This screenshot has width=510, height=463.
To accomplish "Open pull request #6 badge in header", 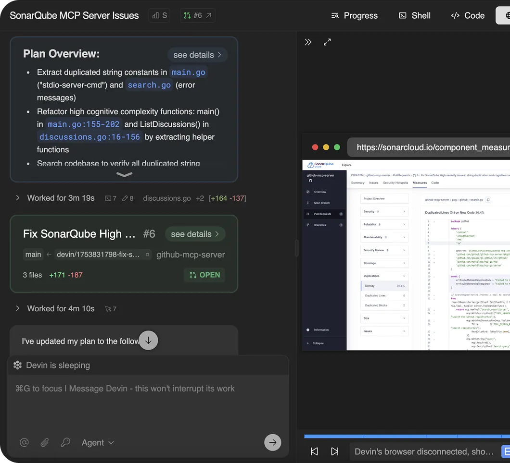I will 197,15.
